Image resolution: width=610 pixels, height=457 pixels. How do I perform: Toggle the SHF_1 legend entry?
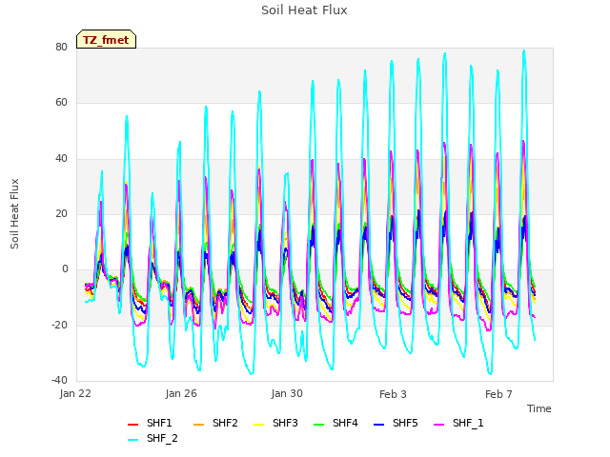click(458, 423)
